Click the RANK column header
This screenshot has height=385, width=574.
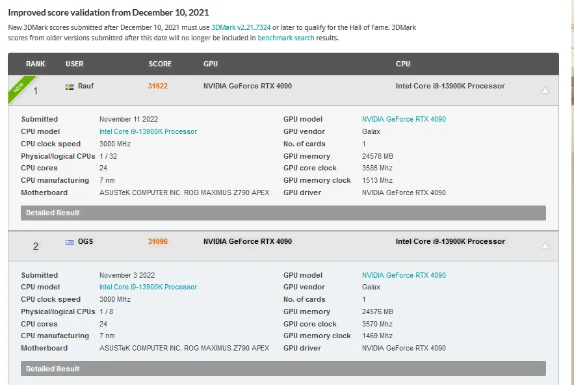36,64
